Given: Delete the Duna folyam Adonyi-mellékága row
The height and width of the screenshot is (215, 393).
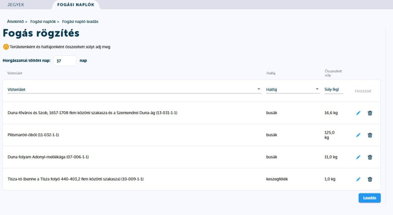Looking at the screenshot, I should pos(370,157).
